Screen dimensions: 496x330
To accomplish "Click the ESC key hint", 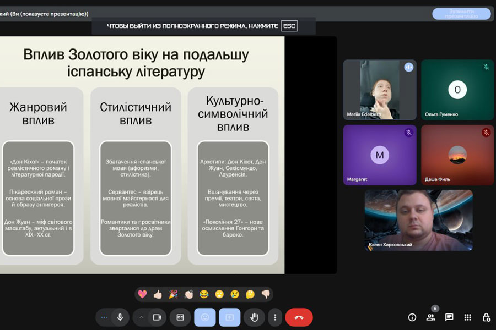I will (x=289, y=26).
